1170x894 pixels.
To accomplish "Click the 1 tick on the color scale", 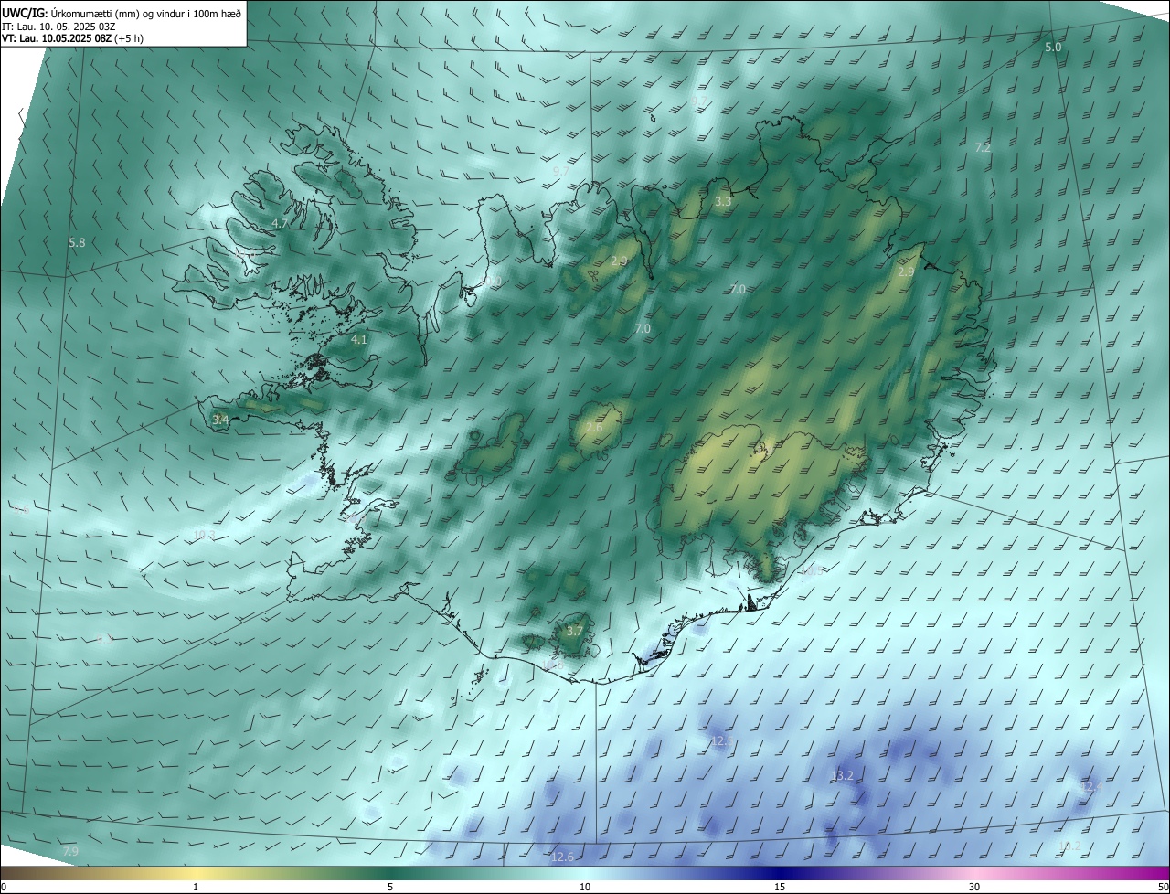I will pyautogui.click(x=196, y=887).
